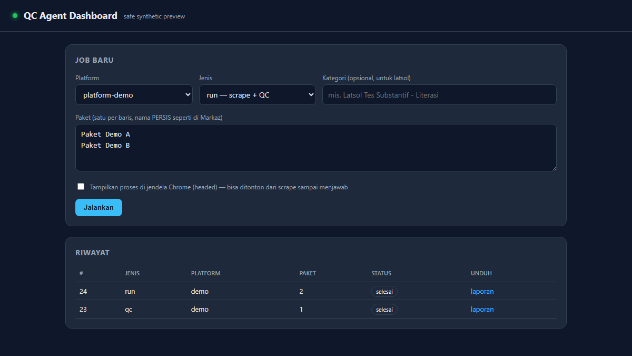Click the paket count 2 in row 24

pyautogui.click(x=301, y=291)
